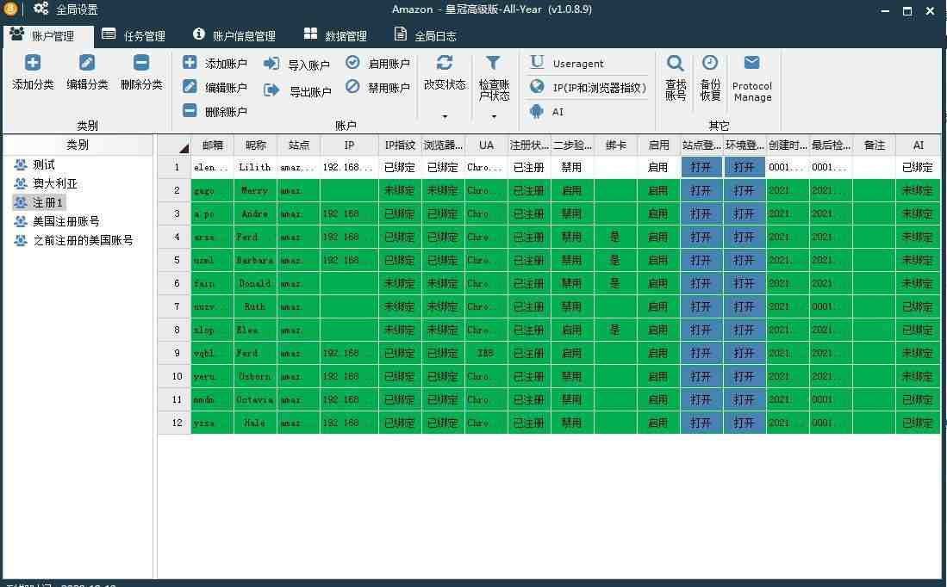Select the 美国注册账号 category
The width and height of the screenshot is (947, 587).
tap(58, 221)
